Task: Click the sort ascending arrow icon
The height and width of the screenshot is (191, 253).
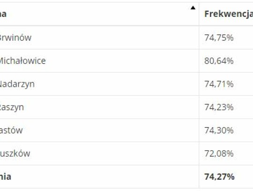Action: coord(193,8)
